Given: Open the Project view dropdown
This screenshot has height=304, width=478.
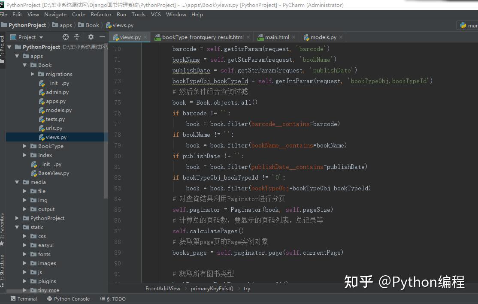Looking at the screenshot, I should coord(40,37).
